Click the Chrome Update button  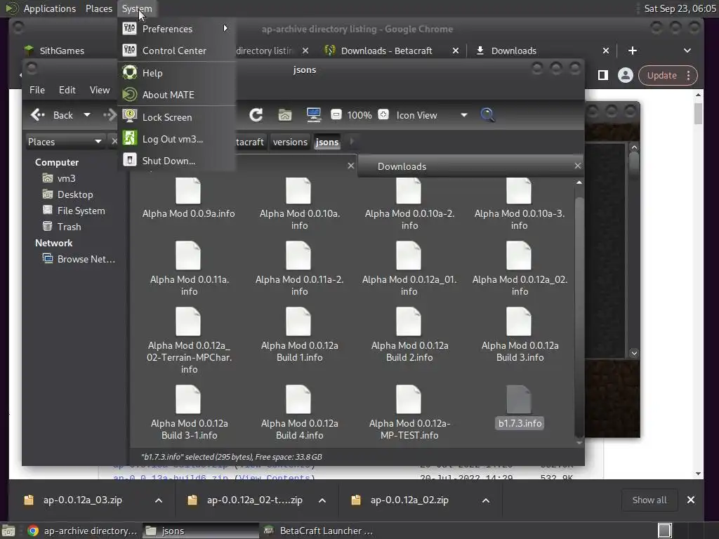point(668,75)
